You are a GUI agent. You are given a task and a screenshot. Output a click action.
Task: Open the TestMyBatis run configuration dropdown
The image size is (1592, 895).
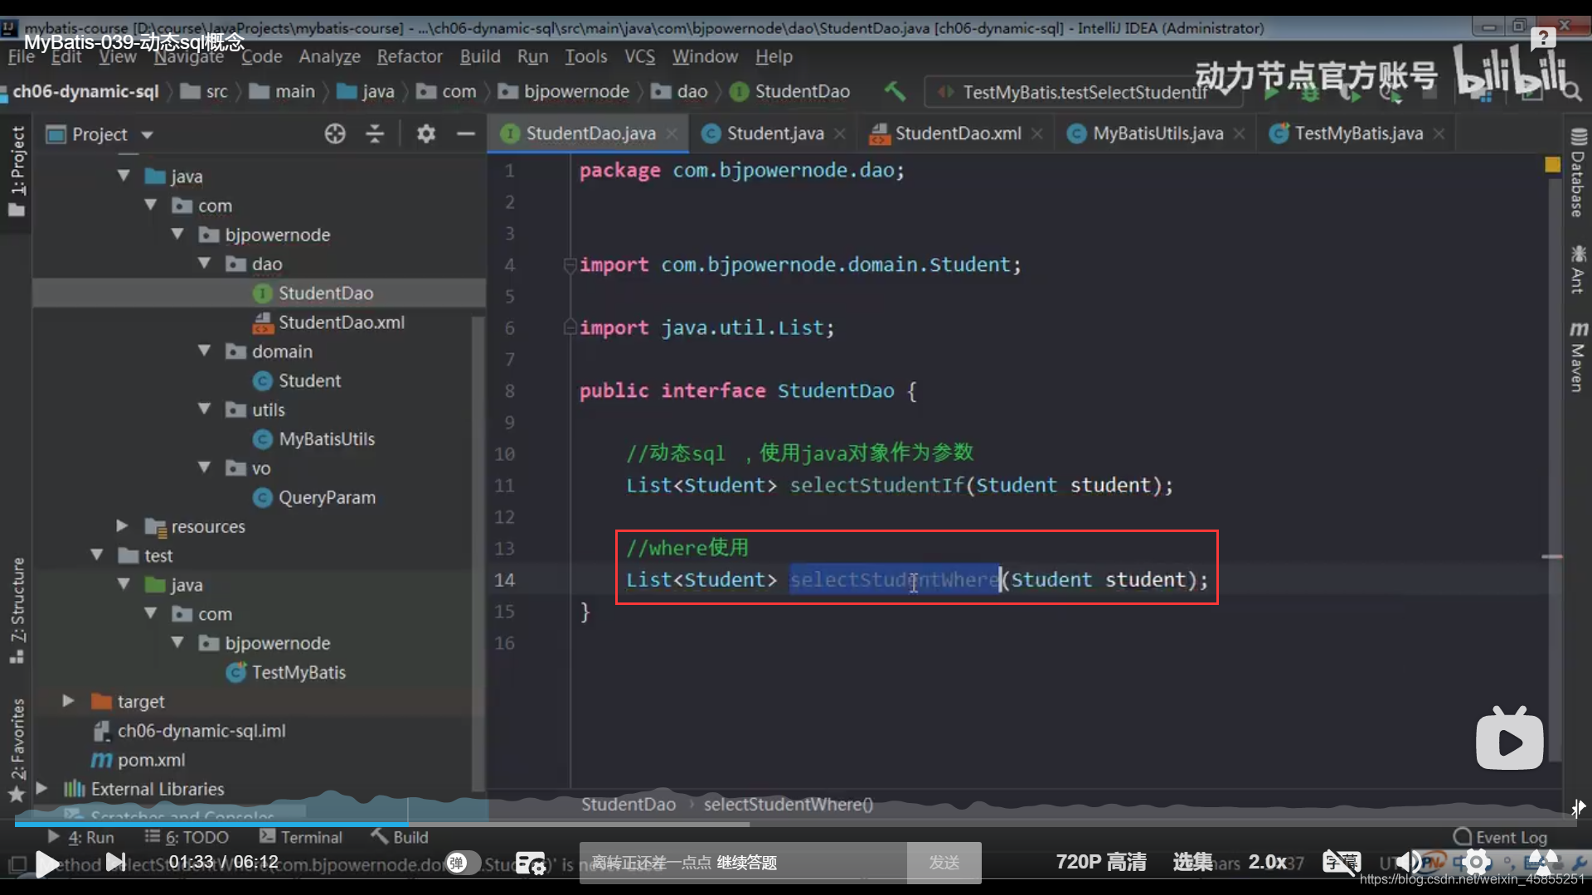click(x=1083, y=92)
